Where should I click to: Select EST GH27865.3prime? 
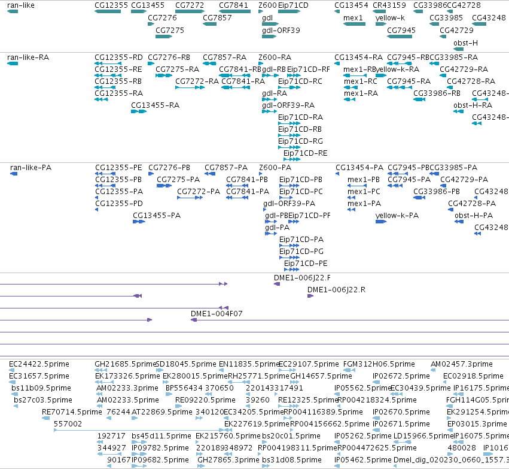[x=201, y=466]
